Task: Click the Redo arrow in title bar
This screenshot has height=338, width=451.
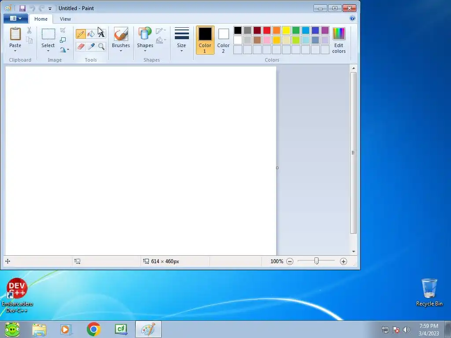Action: tap(42, 8)
